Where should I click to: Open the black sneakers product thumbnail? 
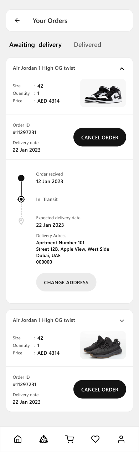[x=103, y=345]
